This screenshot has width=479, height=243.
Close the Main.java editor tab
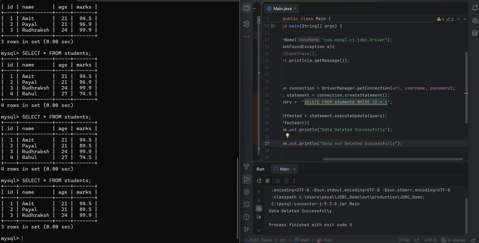pyautogui.click(x=295, y=8)
